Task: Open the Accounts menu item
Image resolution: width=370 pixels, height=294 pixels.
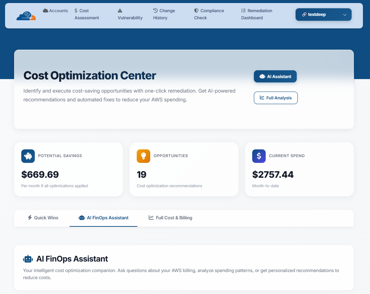Action: 55,10
